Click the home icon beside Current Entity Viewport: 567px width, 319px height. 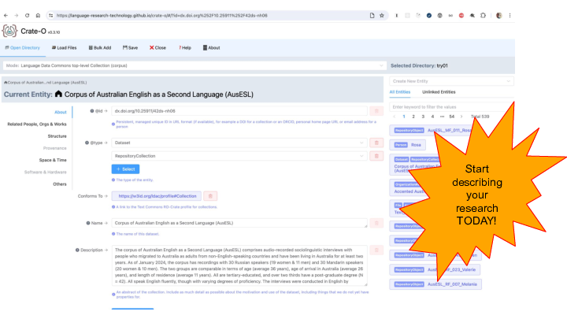pos(58,95)
